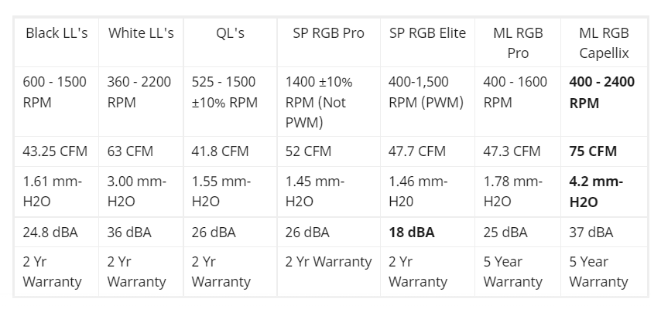This screenshot has height=309, width=661.
Task: Click the bold 4.2 mm-H2O cell
Action: pyautogui.click(x=604, y=192)
